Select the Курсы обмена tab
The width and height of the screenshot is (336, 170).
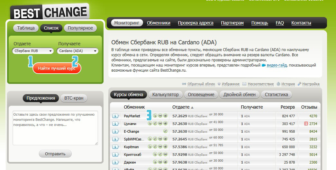128,94
